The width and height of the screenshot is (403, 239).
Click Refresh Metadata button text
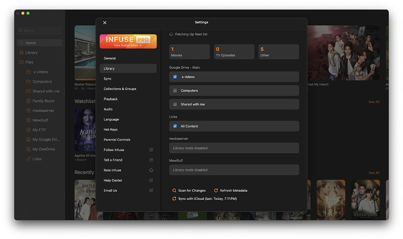click(x=234, y=190)
